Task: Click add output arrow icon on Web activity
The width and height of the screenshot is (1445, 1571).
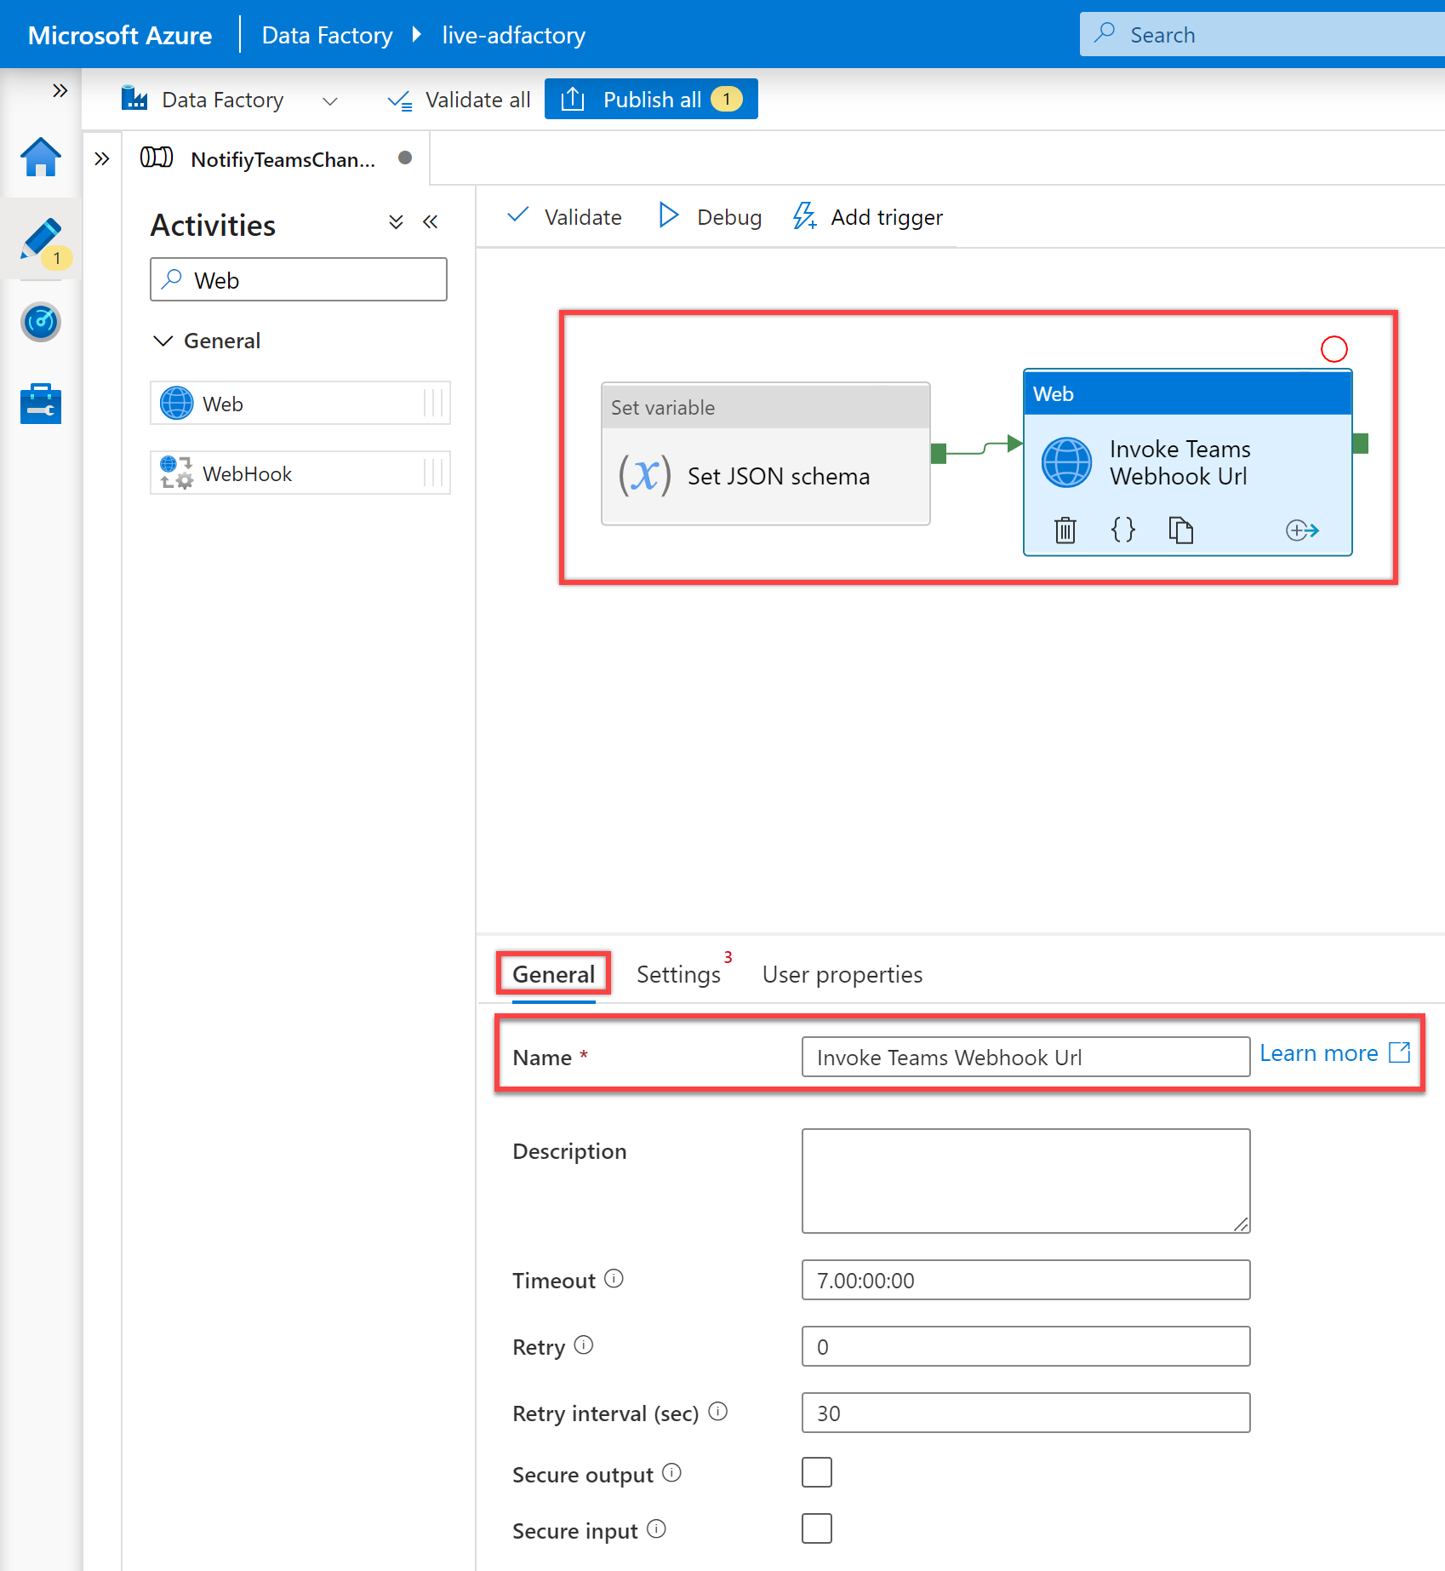Action: pos(1302,530)
